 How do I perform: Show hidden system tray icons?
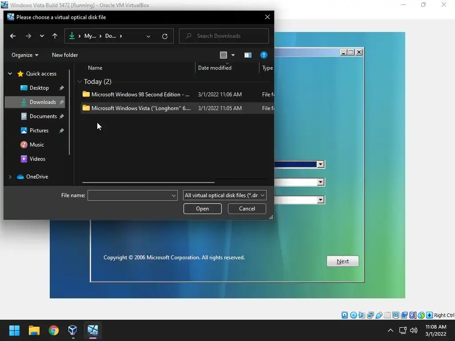click(x=391, y=330)
